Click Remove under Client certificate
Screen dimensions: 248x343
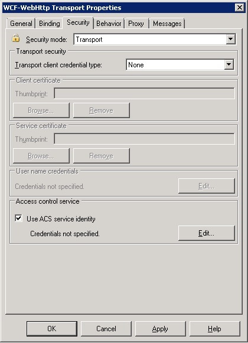[102, 110]
